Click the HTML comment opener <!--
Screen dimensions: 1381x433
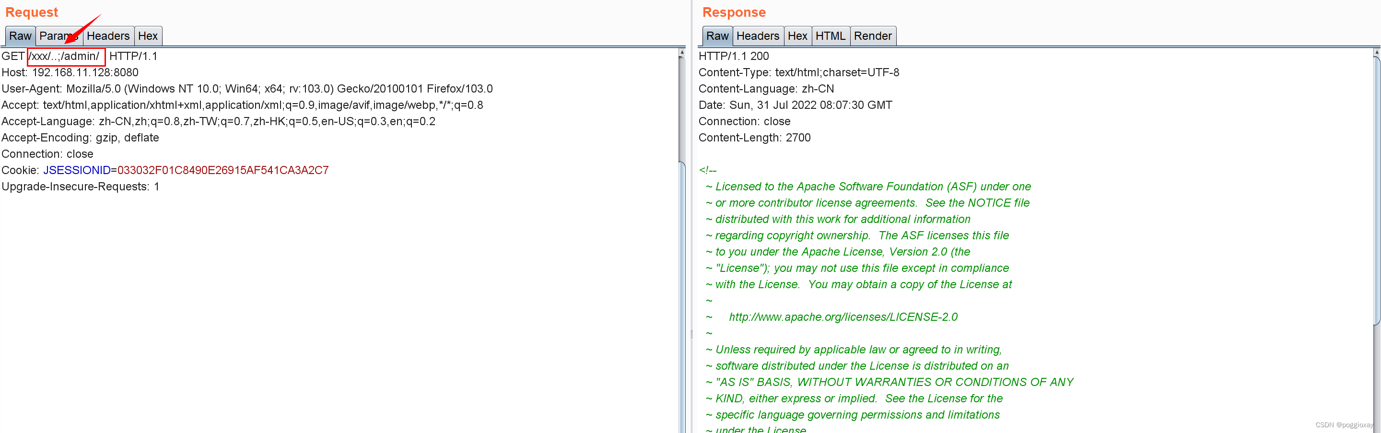point(708,170)
